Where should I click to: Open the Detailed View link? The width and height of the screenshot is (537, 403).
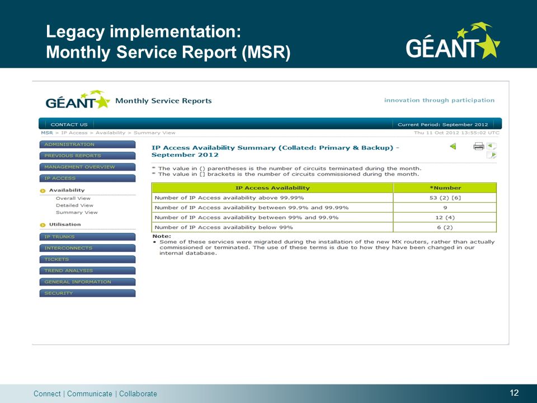point(74,205)
